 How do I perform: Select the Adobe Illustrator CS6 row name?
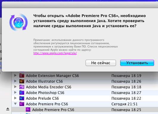point(44,81)
